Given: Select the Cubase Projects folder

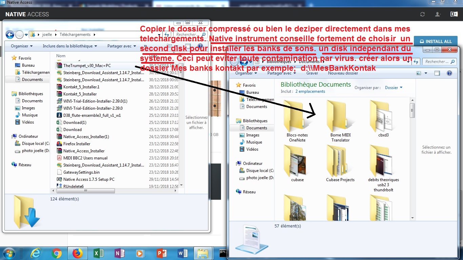Looking at the screenshot, I should tap(340, 164).
